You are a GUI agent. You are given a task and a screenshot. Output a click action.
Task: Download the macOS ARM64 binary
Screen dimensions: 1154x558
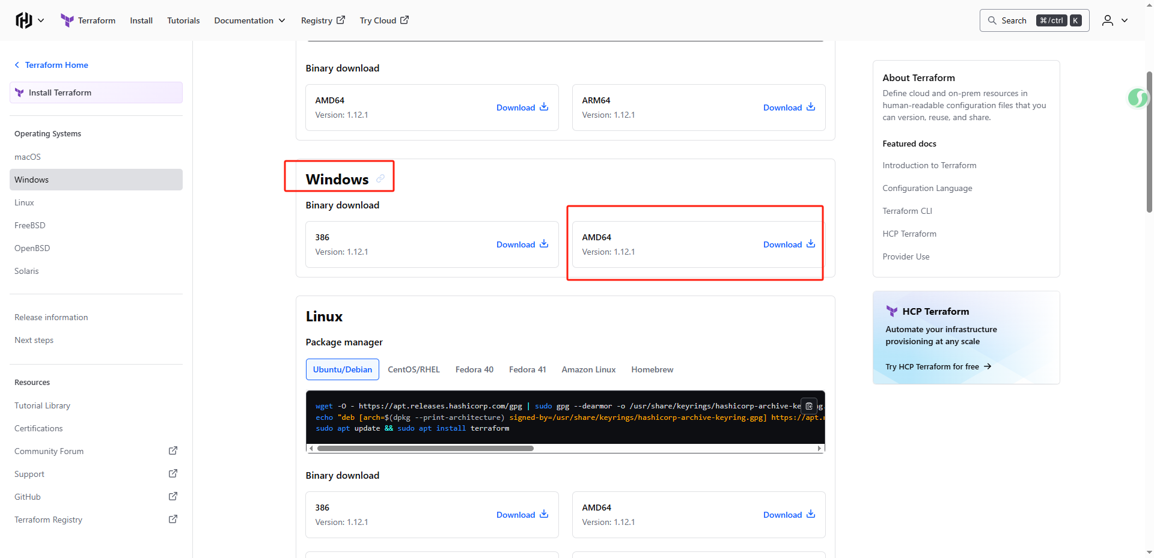click(x=789, y=108)
